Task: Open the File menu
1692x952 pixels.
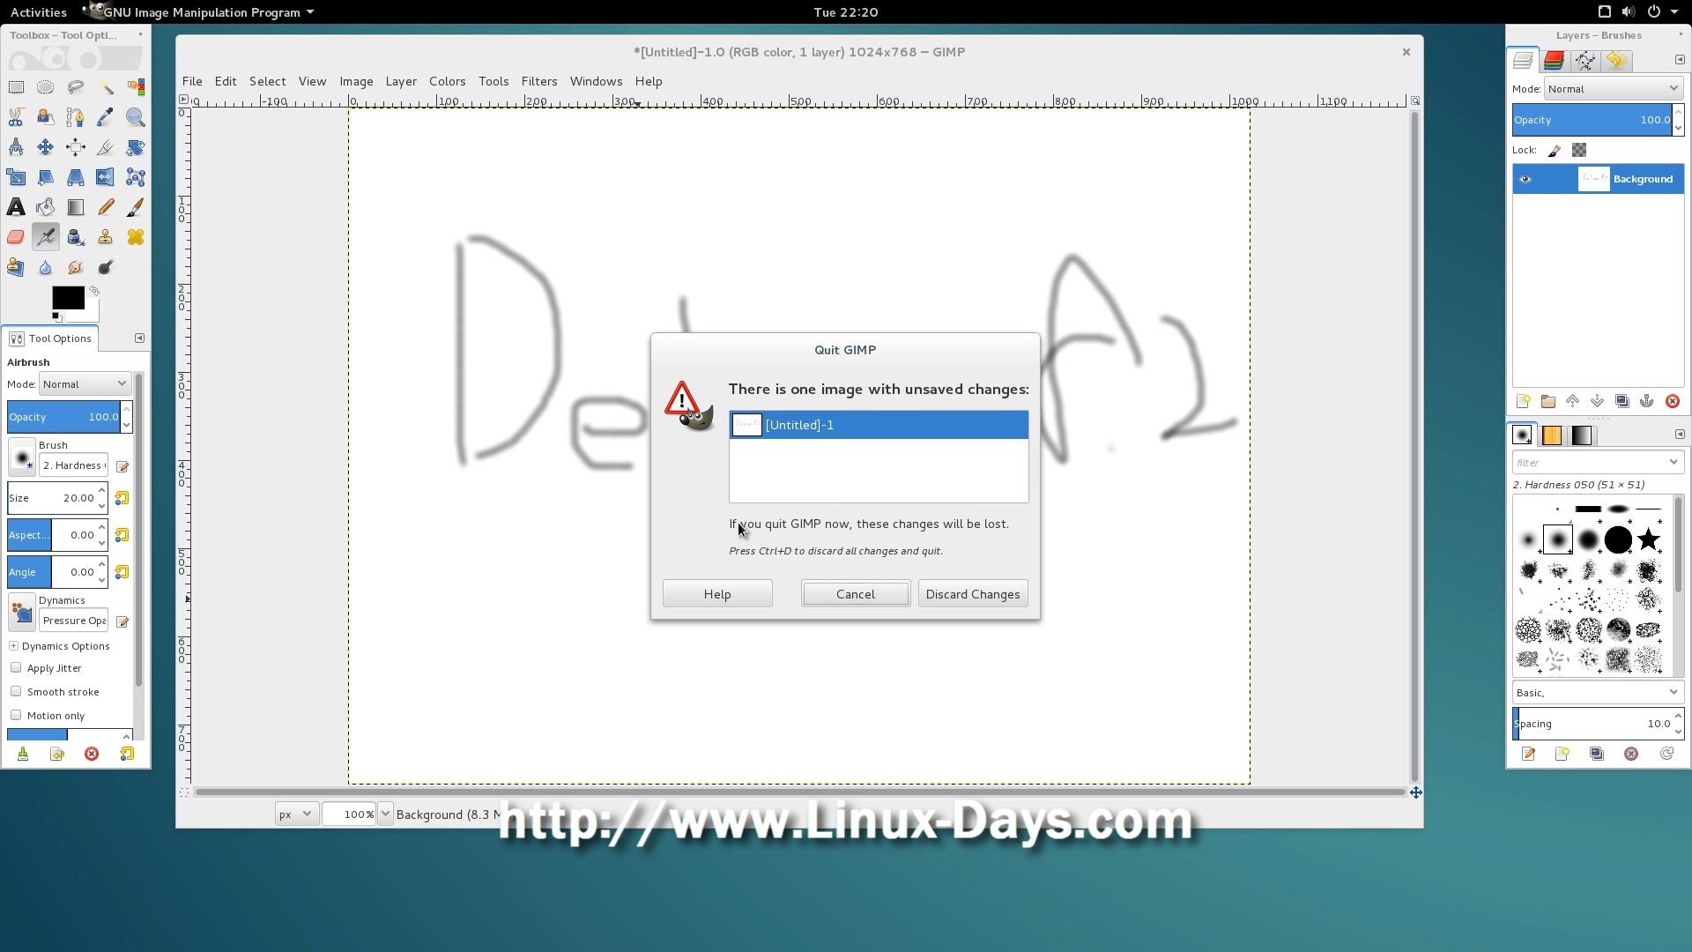Action: coord(192,81)
